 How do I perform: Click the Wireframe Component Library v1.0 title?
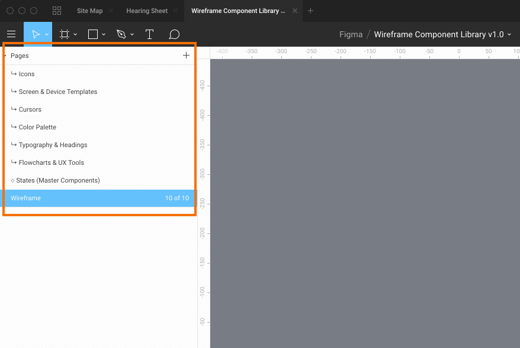pos(439,34)
